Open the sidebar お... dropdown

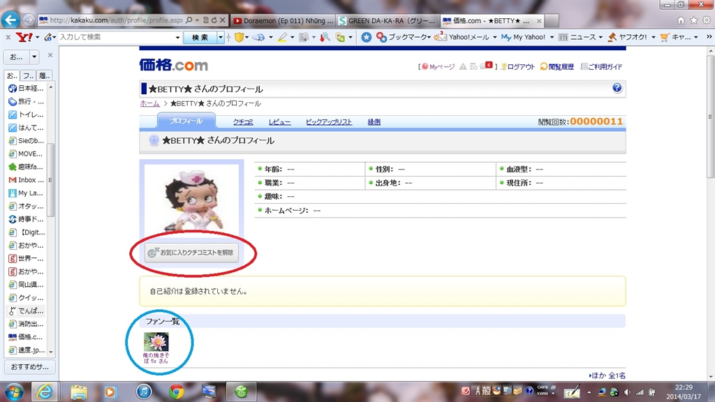(x=34, y=57)
